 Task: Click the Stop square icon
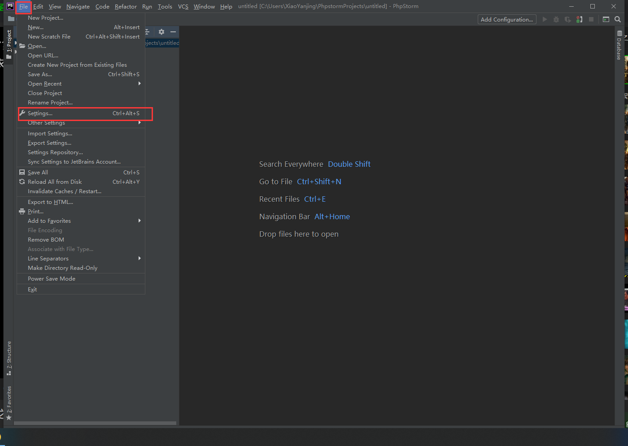click(x=591, y=19)
